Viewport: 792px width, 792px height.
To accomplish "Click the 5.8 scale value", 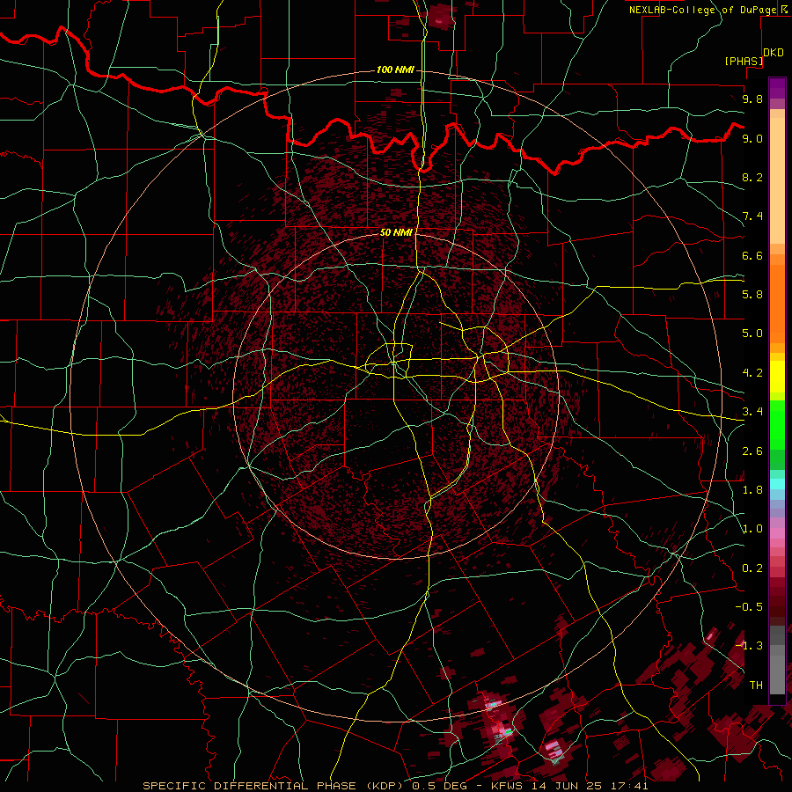I will point(752,295).
